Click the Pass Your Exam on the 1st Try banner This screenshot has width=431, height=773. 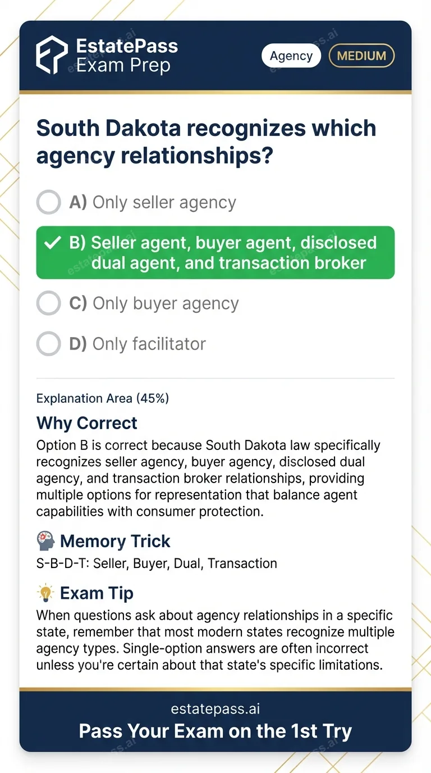coord(215,731)
